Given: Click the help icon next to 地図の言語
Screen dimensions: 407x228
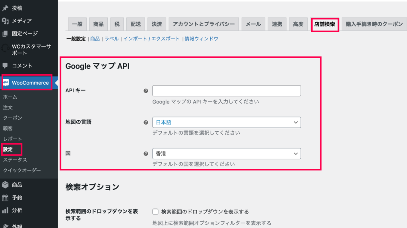Looking at the screenshot, I should (146, 123).
